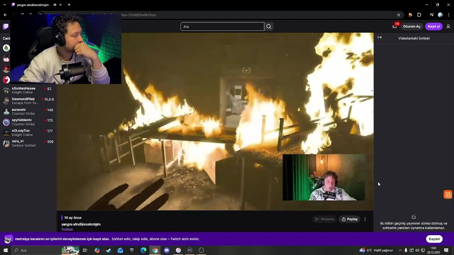Open Task View on the taskbar
The height and width of the screenshot is (255, 454).
click(85, 250)
